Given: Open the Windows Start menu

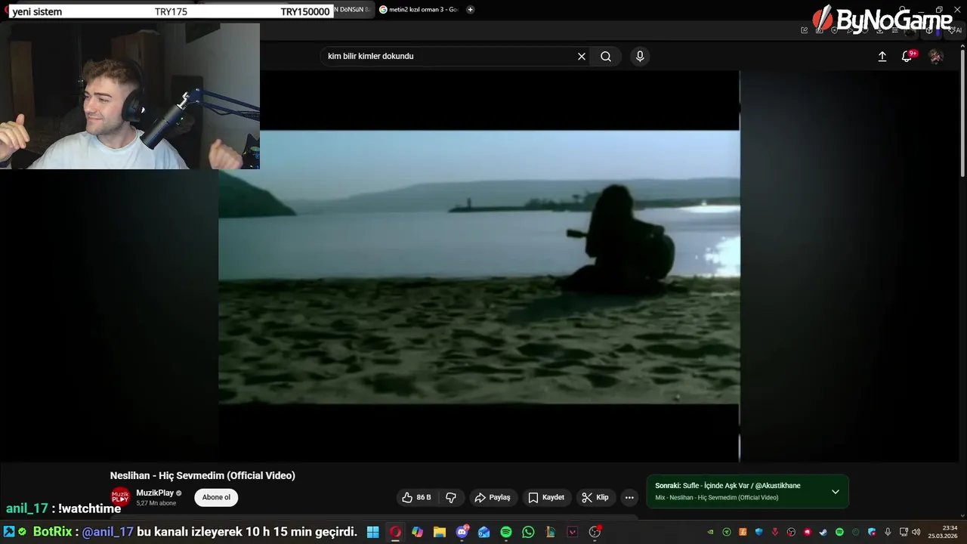Looking at the screenshot, I should (x=372, y=532).
